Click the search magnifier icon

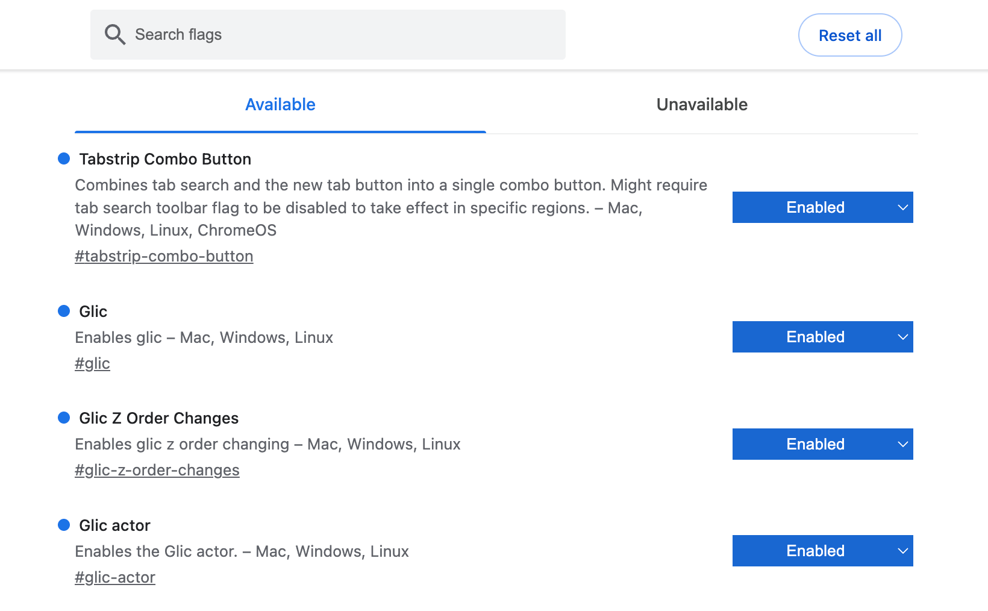(115, 34)
